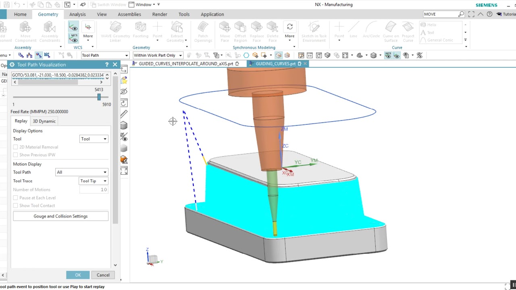Open the Window dropdown menu
This screenshot has height=290, width=516.
tap(144, 4)
